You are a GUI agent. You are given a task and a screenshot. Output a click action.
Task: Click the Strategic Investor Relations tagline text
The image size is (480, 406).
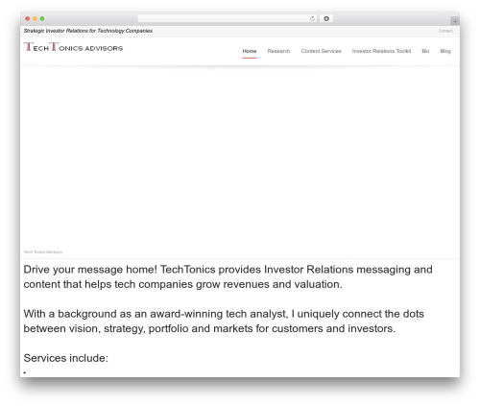88,31
